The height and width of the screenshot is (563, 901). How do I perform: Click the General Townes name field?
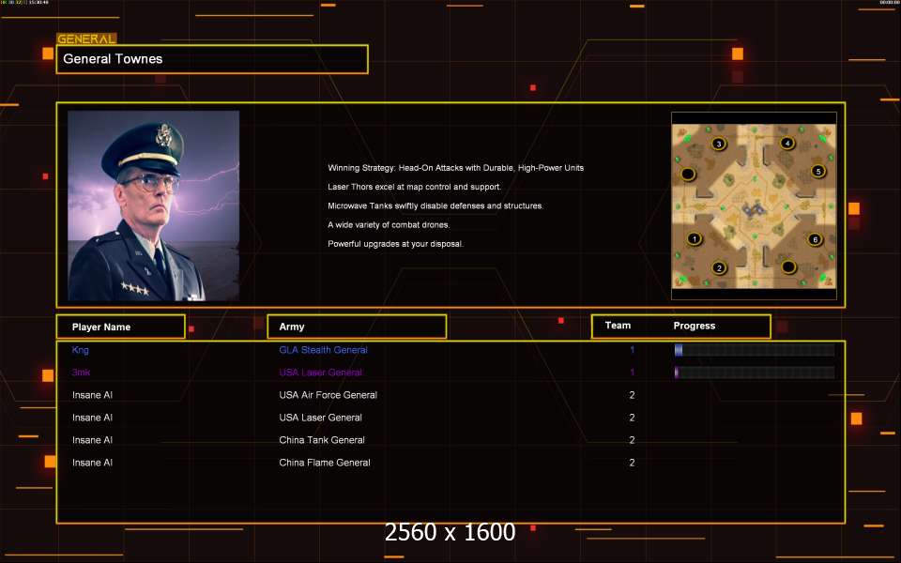click(x=212, y=59)
